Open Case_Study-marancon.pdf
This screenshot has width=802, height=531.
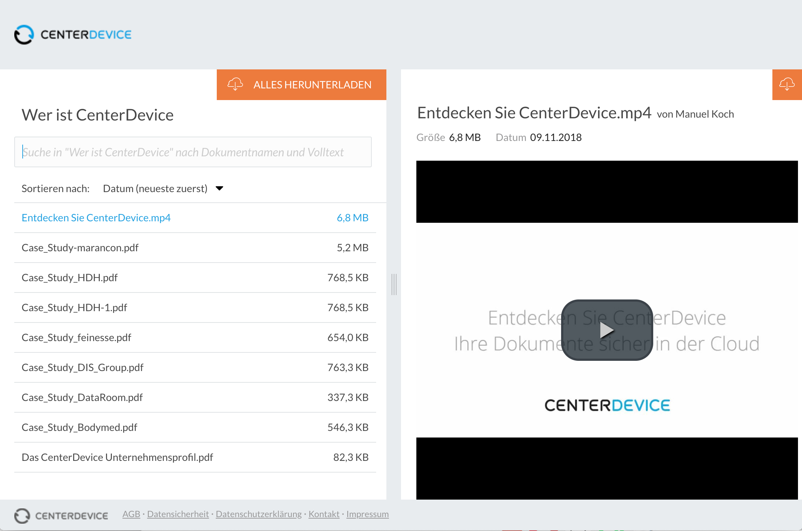[x=195, y=248]
